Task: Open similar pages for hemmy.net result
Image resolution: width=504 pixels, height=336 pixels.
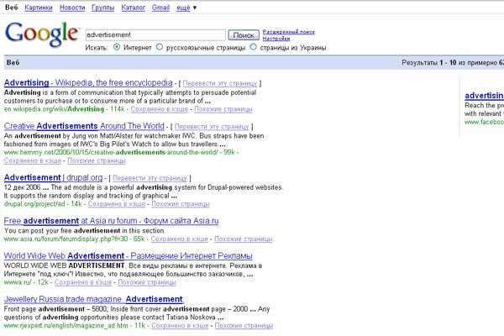Action: [x=97, y=160]
